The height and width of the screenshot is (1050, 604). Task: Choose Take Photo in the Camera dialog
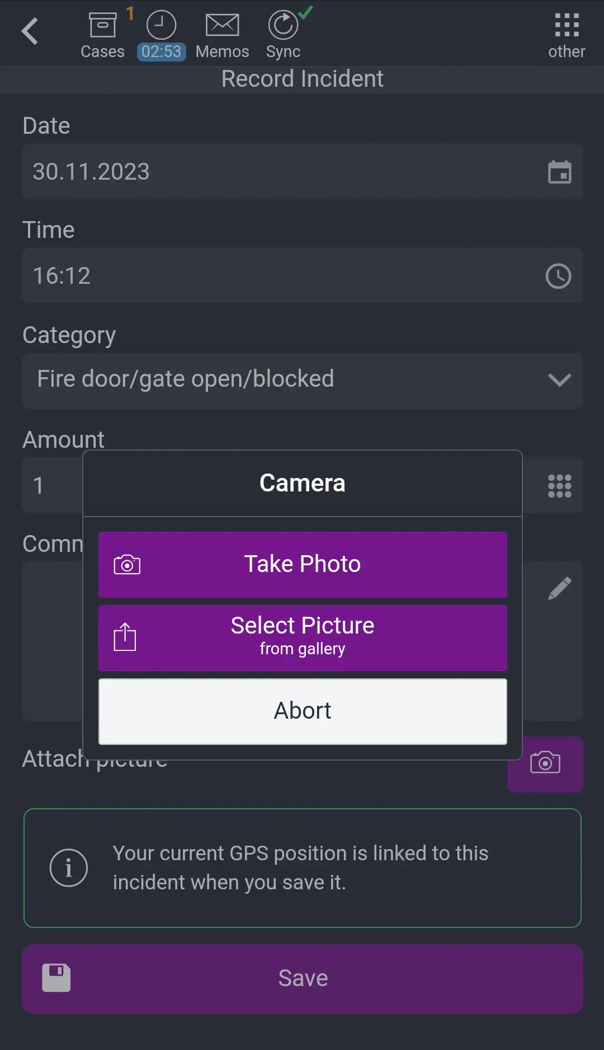[302, 564]
